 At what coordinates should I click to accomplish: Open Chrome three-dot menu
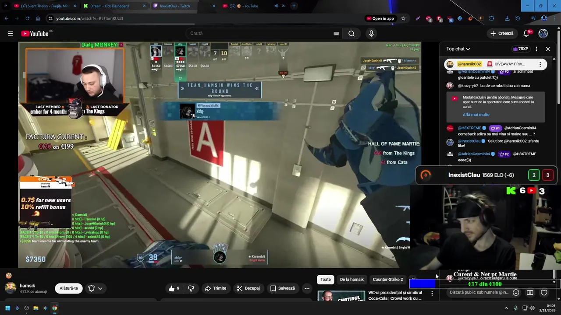pyautogui.click(x=554, y=18)
